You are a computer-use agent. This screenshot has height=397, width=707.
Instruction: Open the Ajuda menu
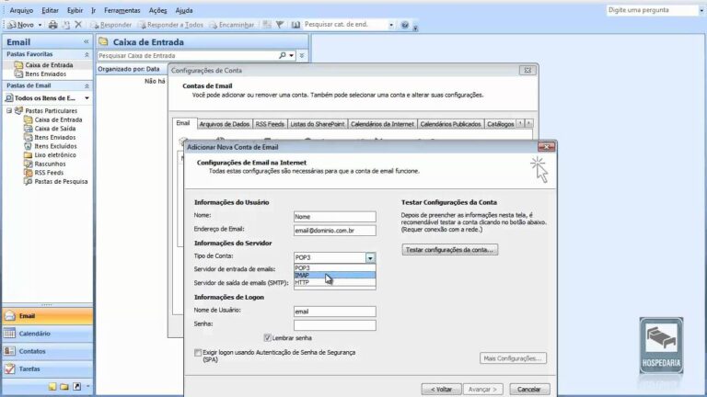tap(184, 10)
